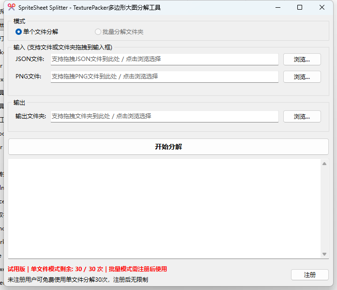Image resolution: width=337 pixels, height=290 pixels.
Task: Click the PNG文件 label
Action: (x=28, y=76)
